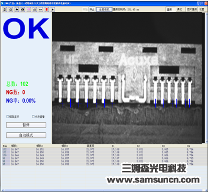Image resolution: width=208 pixels, height=192 pixels.
Task: Toggle the 分段查看 checkbox
Action: 33,116
